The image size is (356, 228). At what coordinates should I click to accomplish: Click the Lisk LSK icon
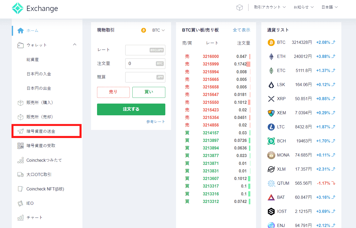[x=271, y=85]
